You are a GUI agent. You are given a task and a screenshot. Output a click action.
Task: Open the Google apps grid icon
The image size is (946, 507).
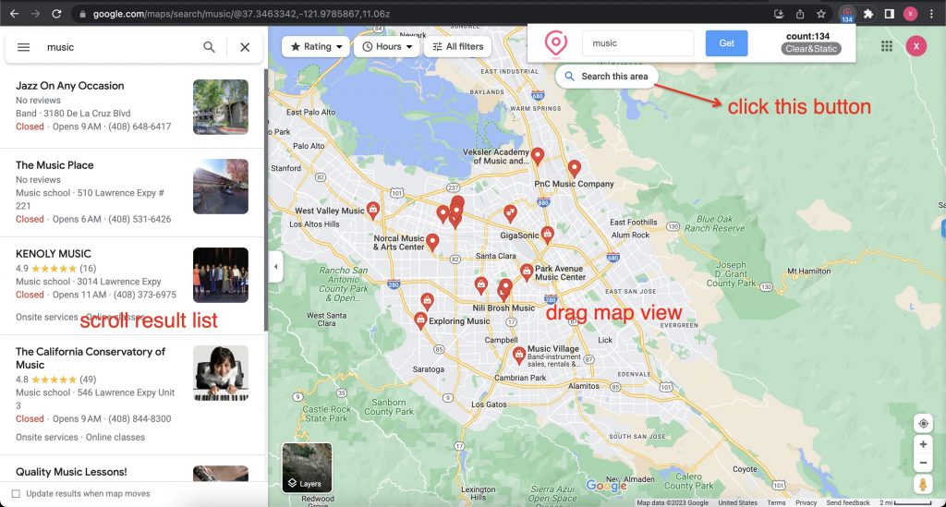(886, 46)
